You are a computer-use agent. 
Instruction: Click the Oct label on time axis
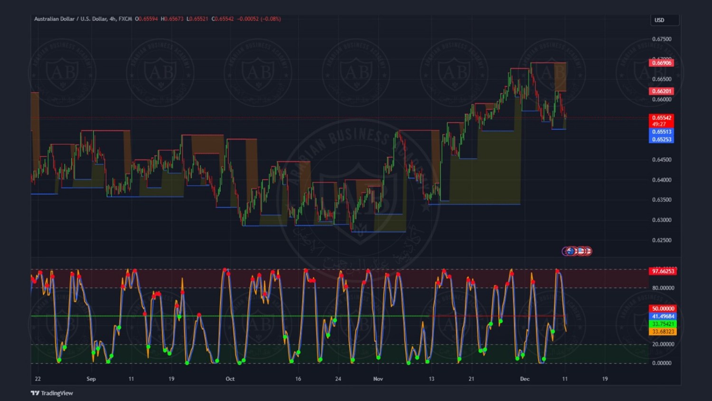tap(230, 379)
